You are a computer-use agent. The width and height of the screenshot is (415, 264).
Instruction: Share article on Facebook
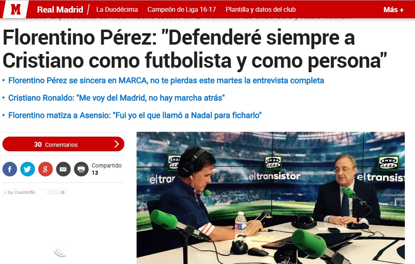click(x=10, y=169)
